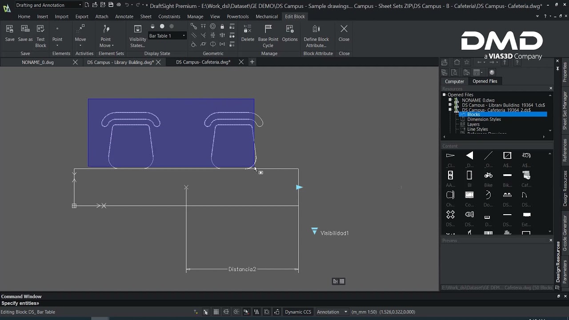This screenshot has height=320, width=569.
Task: Click the Save as block icon
Action: [x=25, y=29]
